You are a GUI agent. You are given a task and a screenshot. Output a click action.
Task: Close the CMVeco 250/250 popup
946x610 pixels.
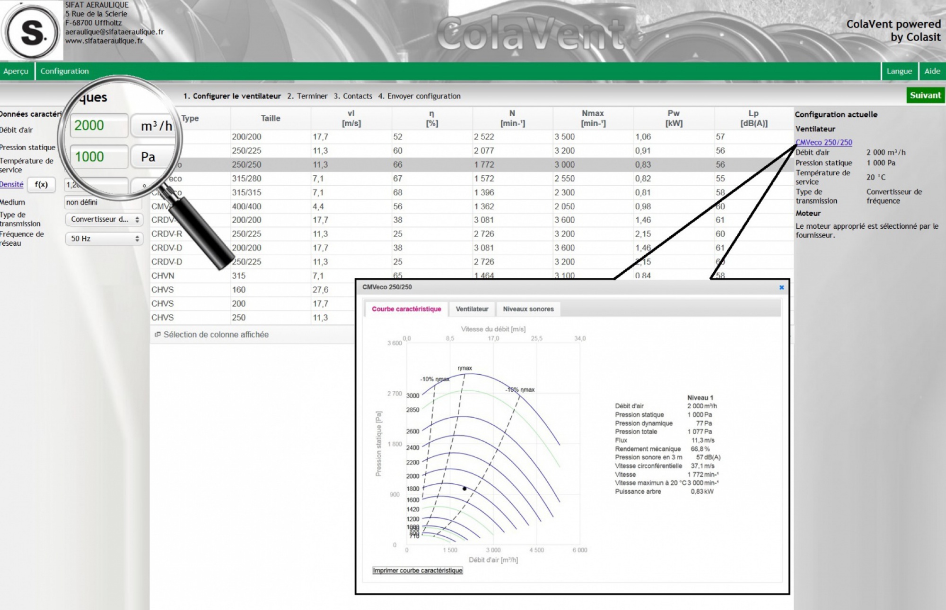pyautogui.click(x=781, y=287)
